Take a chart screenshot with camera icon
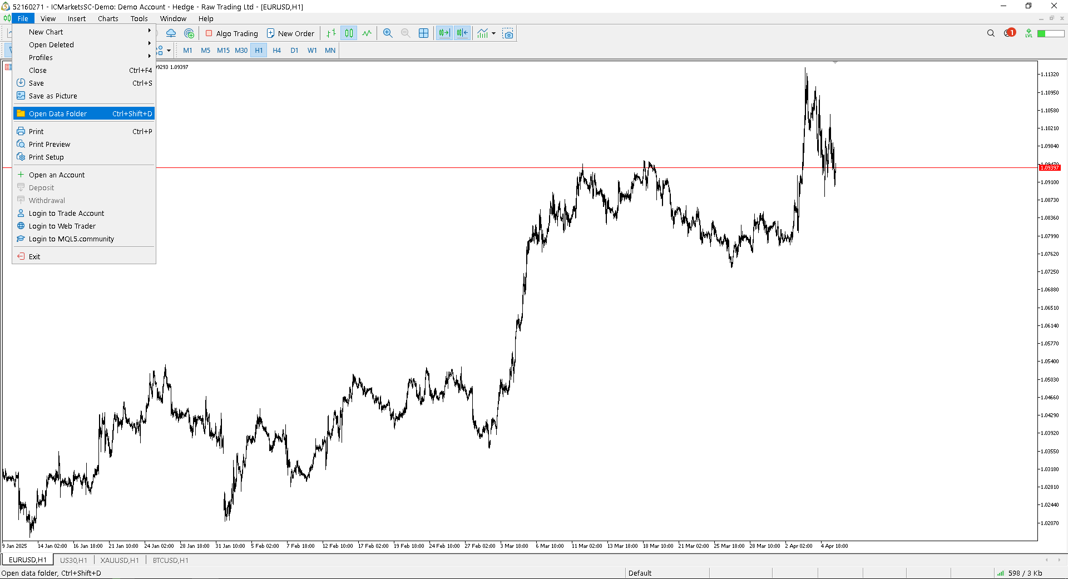Viewport: 1068px width, 579px height. coord(507,33)
